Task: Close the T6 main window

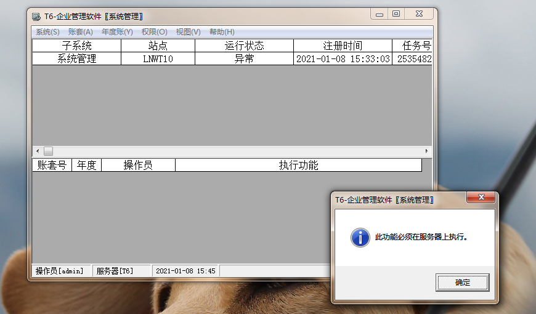Action: tap(419, 14)
